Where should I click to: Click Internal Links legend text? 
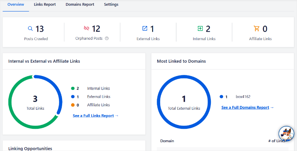(x=98, y=88)
